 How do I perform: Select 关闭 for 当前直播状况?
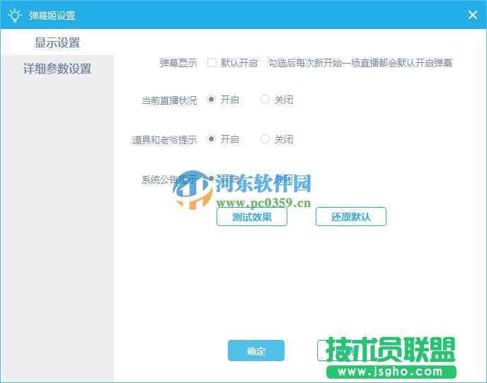tap(265, 100)
